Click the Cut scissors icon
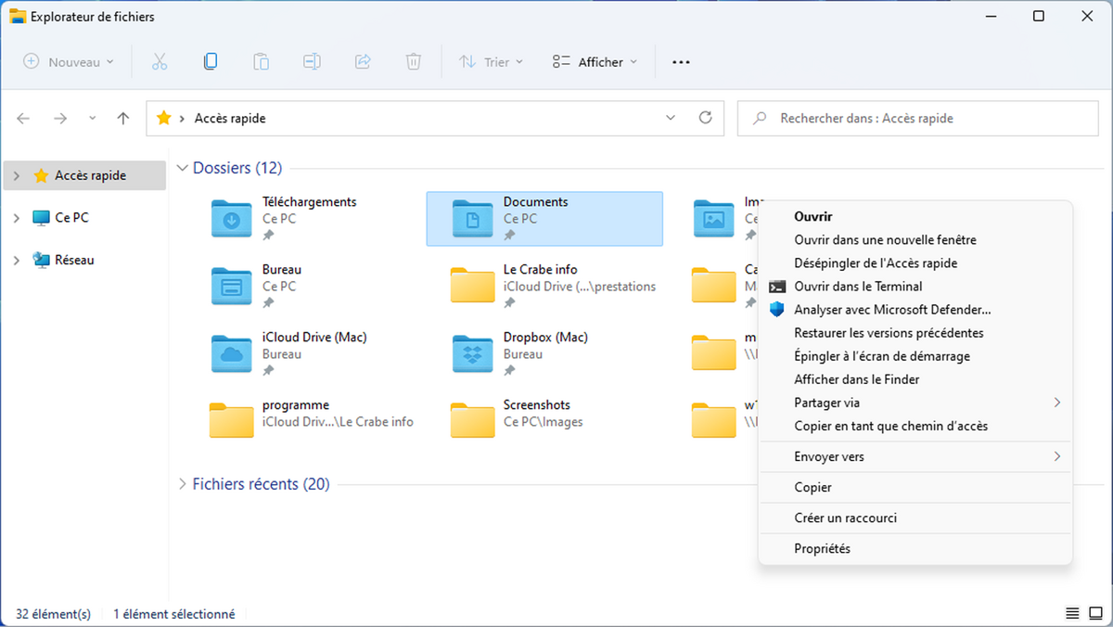The width and height of the screenshot is (1113, 627). 160,62
